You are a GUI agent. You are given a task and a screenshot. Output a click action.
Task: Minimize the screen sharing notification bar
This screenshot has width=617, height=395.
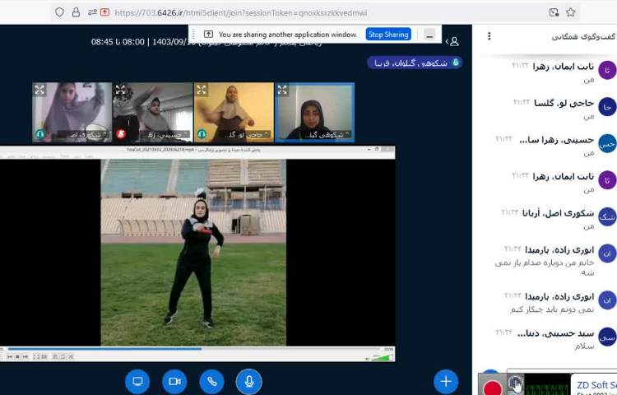click(429, 35)
